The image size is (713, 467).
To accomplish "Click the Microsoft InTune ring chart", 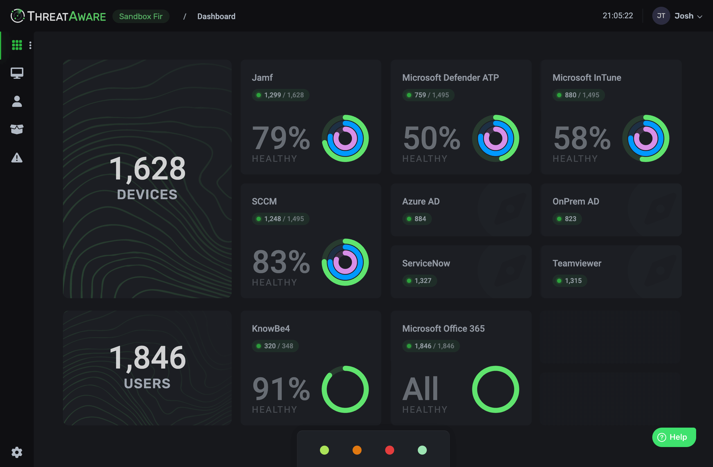I will (646, 138).
